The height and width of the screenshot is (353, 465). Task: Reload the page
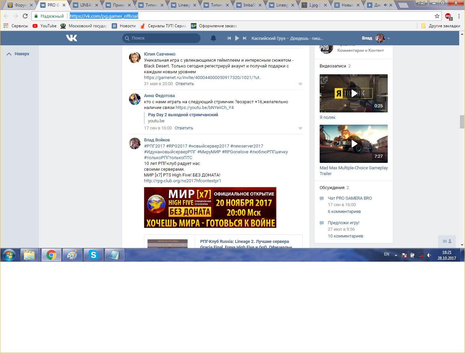[25, 16]
